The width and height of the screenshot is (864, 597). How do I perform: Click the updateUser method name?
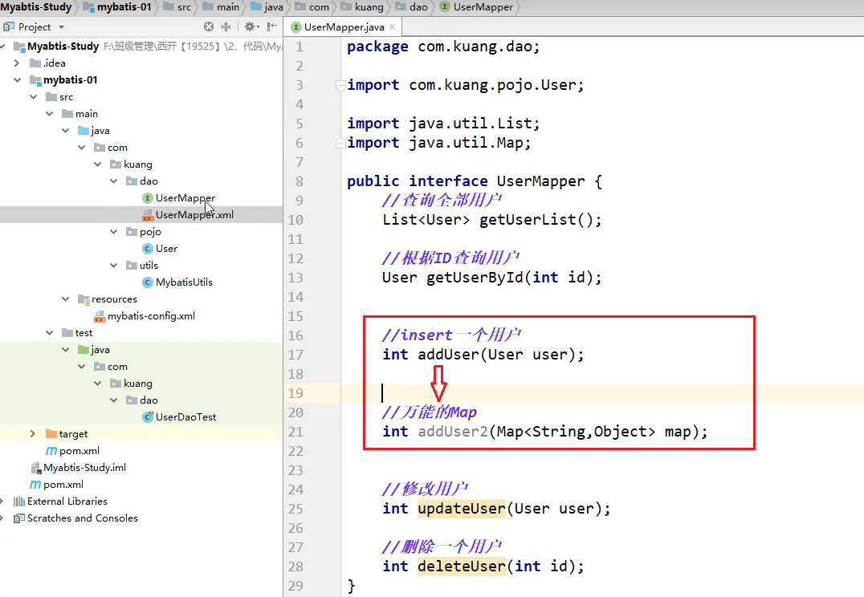tap(461, 508)
